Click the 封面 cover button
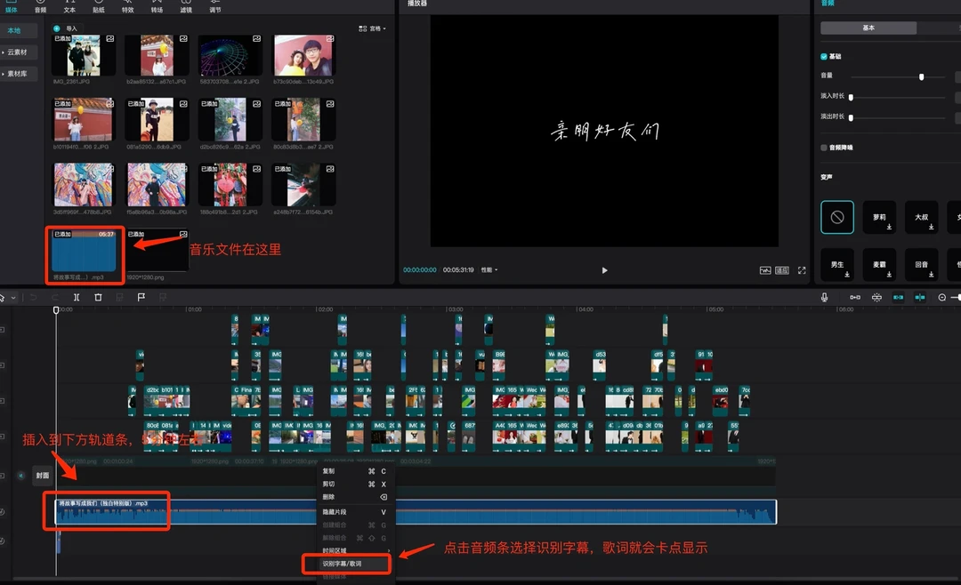 pos(43,476)
